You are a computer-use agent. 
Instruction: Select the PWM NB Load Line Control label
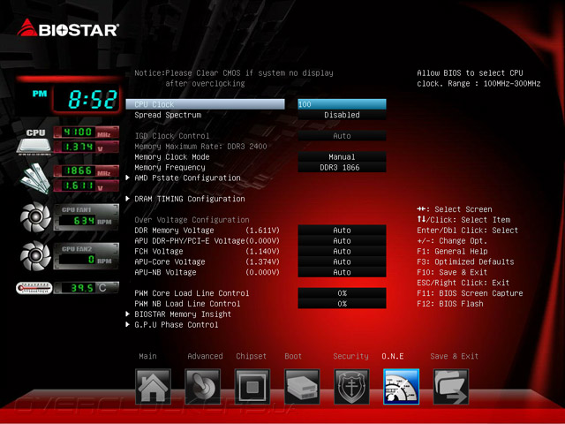coord(187,304)
